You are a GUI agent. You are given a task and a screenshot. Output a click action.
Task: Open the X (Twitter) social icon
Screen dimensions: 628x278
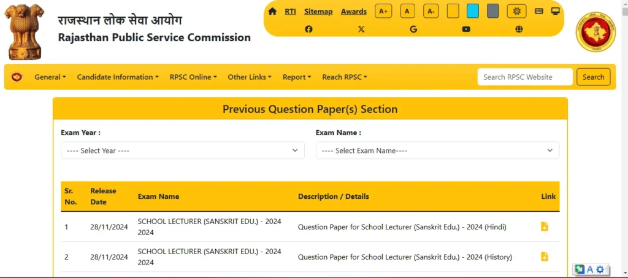[x=361, y=29]
